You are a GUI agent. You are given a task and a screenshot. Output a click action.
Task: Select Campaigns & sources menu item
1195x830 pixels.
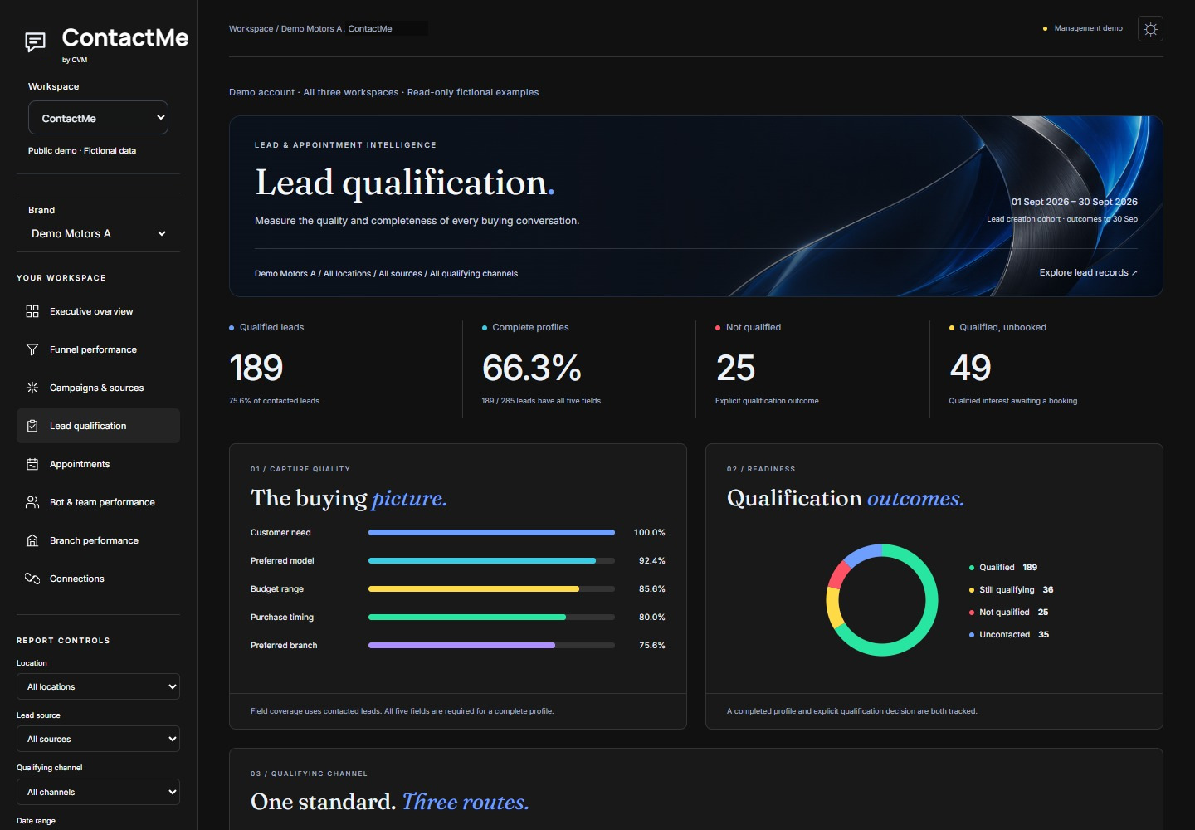(98, 388)
